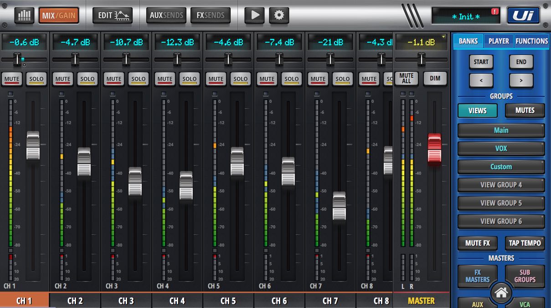The width and height of the screenshot is (551, 308).
Task: Select the CH 8 channel label strip
Action: click(x=375, y=301)
